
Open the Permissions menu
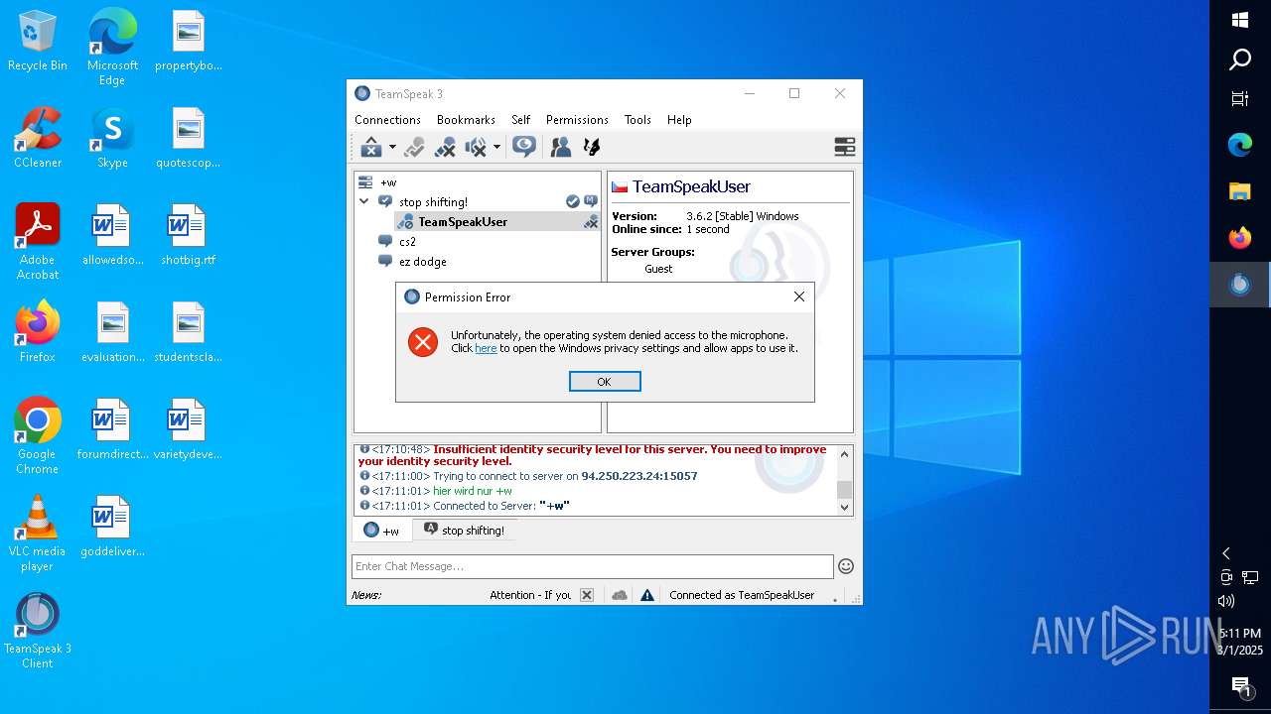point(577,120)
